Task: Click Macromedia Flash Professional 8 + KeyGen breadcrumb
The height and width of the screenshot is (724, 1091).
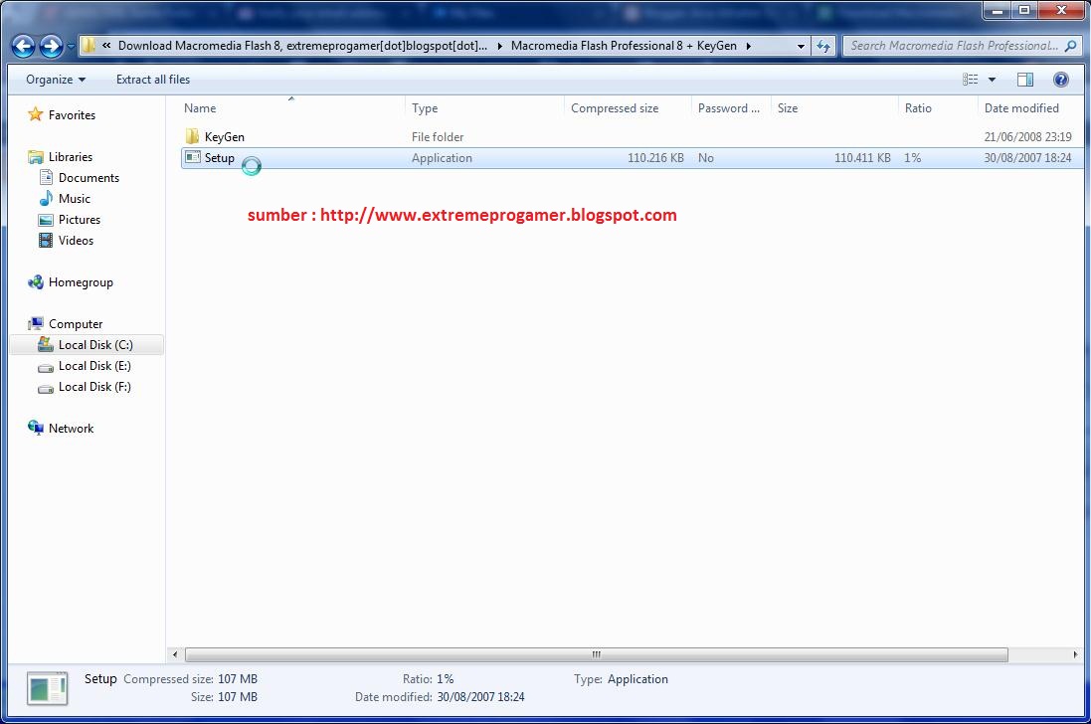Action: point(624,46)
